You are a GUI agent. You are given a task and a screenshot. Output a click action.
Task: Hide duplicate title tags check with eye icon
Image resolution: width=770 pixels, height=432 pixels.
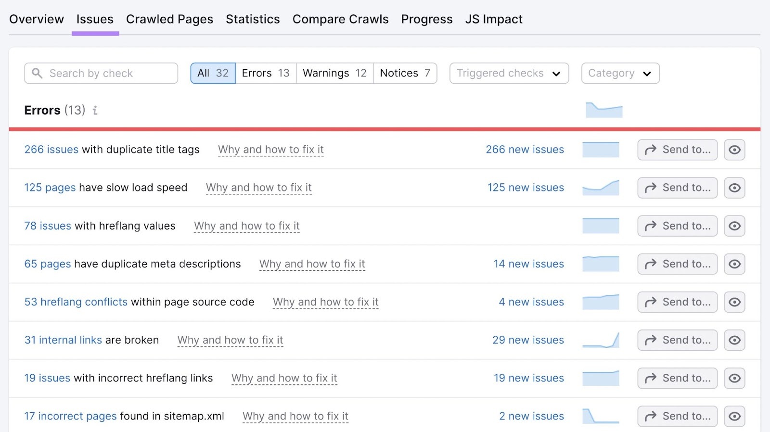click(x=734, y=150)
